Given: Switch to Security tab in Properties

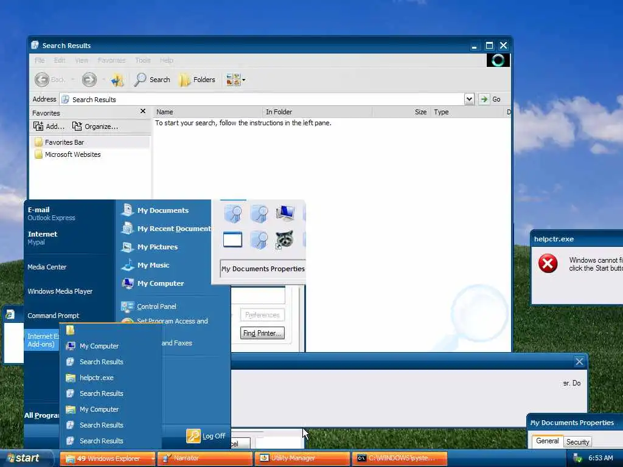Looking at the screenshot, I should (x=578, y=441).
